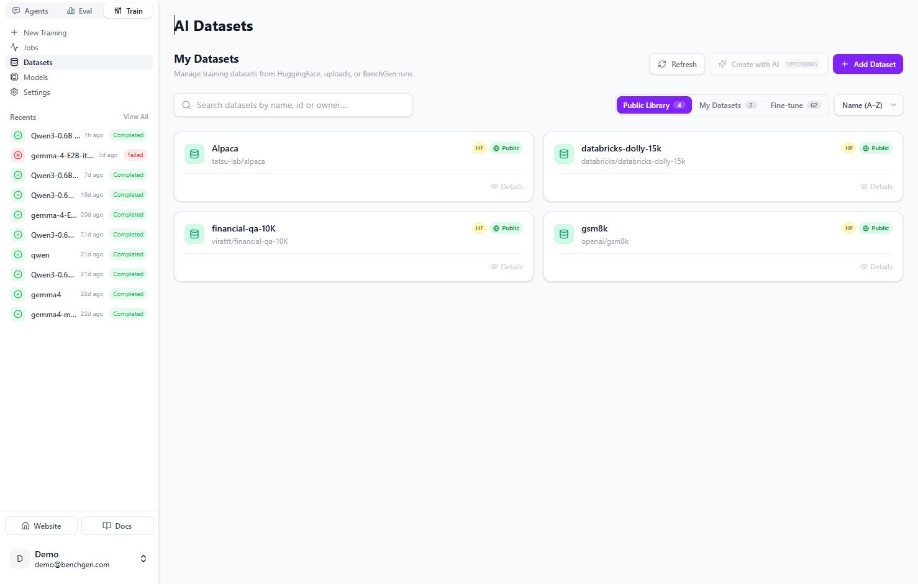
Task: Switch to the Agents tab
Action: point(30,11)
